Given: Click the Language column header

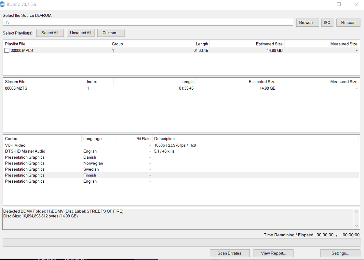Looking at the screenshot, I should (x=99, y=139).
